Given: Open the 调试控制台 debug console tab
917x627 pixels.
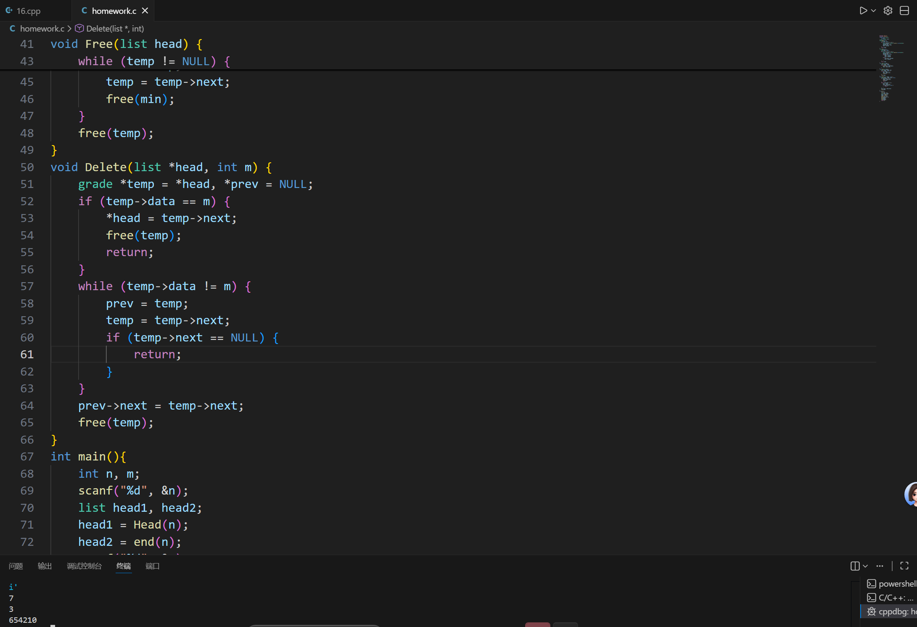Looking at the screenshot, I should (84, 566).
